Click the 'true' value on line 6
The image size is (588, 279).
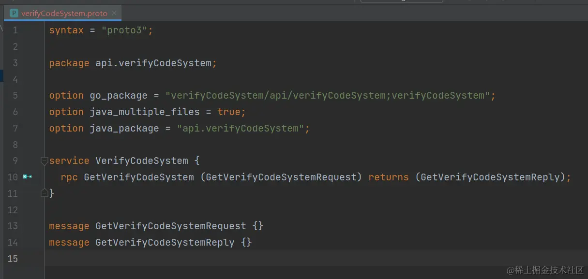pyautogui.click(x=229, y=112)
